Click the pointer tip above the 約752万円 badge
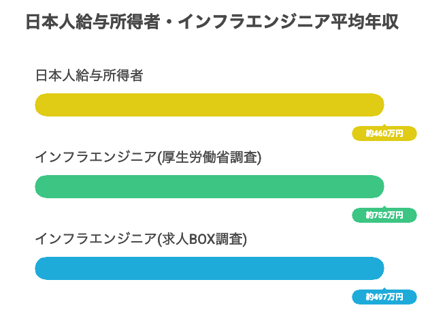The image size is (428, 312). coord(384,206)
